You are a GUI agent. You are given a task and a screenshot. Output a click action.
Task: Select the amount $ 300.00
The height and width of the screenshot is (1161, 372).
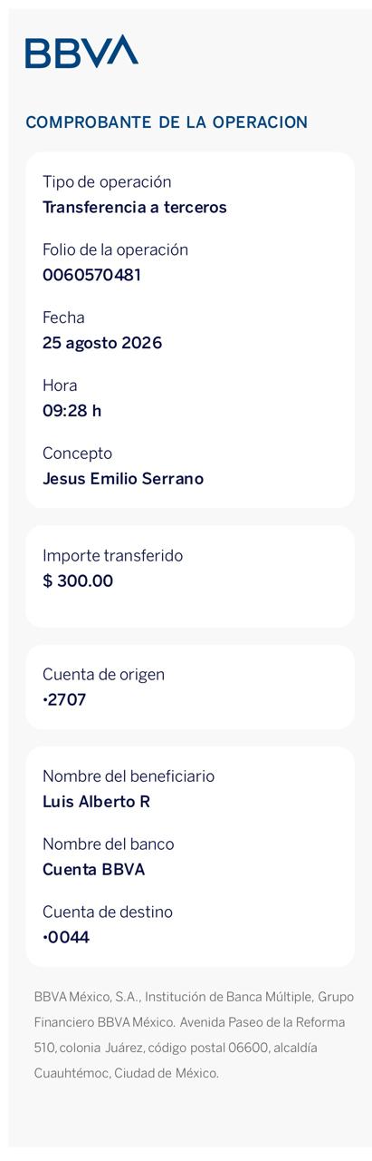[78, 581]
